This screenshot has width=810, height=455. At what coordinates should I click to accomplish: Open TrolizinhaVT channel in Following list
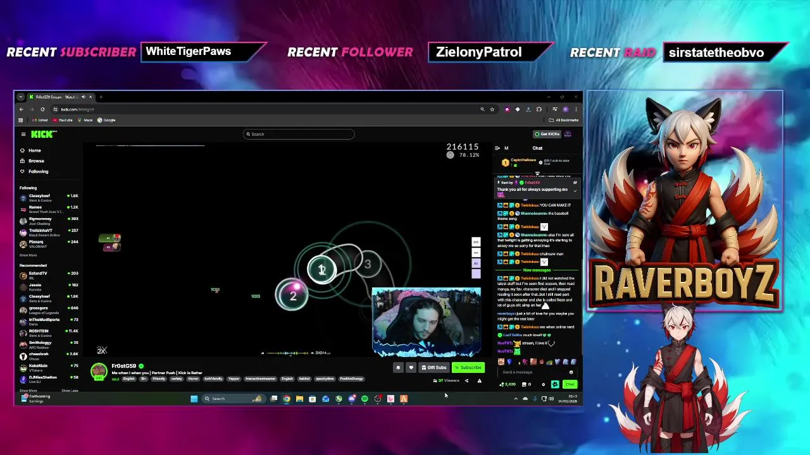coord(49,232)
